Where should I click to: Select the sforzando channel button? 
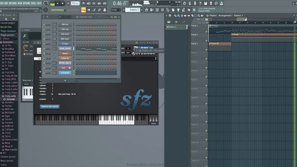(x=65, y=73)
